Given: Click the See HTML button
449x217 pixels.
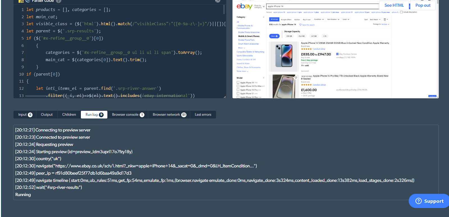Looking at the screenshot, I should point(394,5).
